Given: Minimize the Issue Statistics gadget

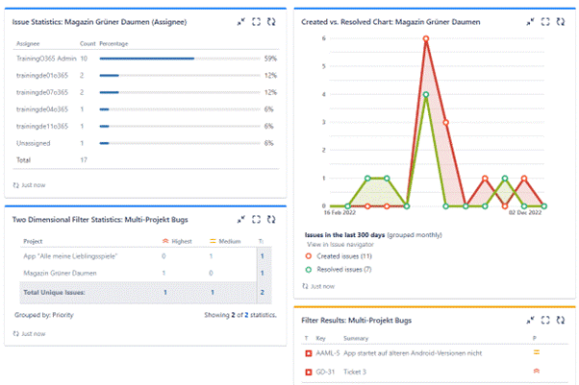Looking at the screenshot, I should coord(240,21).
